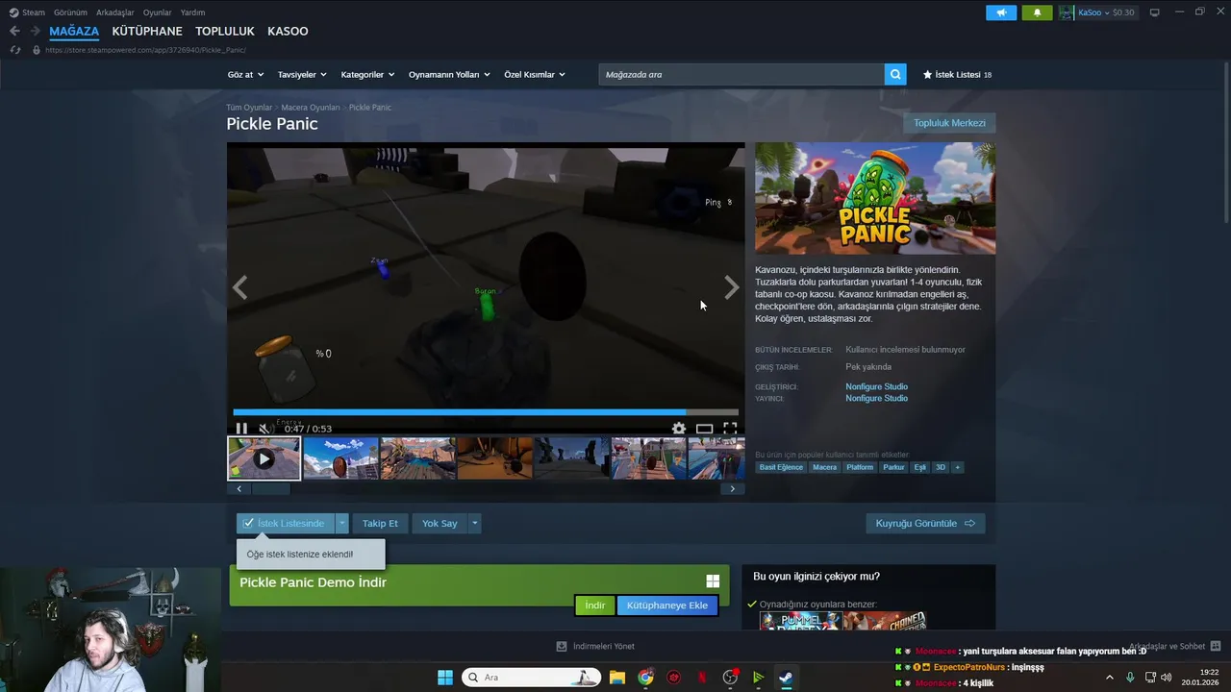Show next media with the right arrow on video
Viewport: 1231px width, 692px height.
(732, 287)
